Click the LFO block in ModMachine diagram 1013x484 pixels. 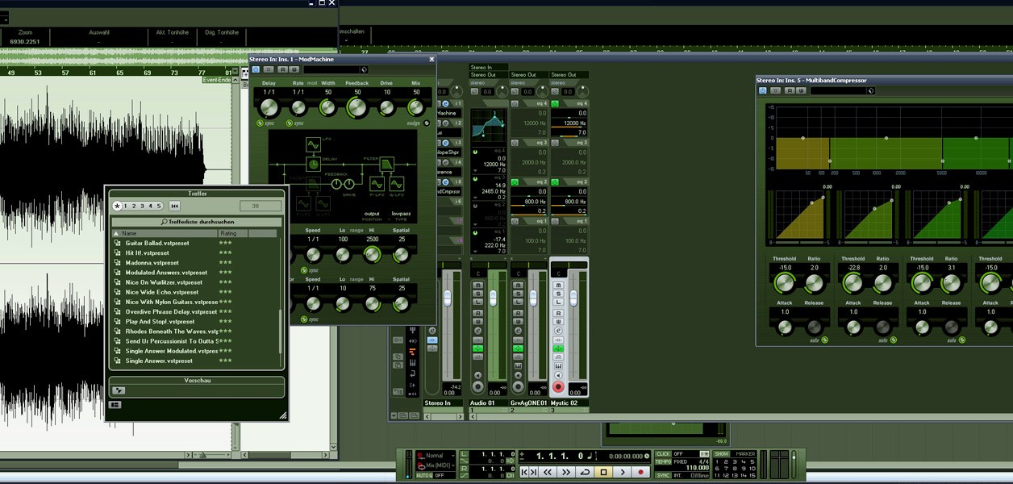(x=313, y=145)
